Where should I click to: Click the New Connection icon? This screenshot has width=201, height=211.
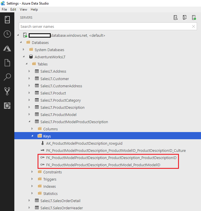click(176, 18)
